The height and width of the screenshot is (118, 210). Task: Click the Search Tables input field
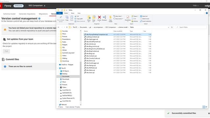point(191,27)
